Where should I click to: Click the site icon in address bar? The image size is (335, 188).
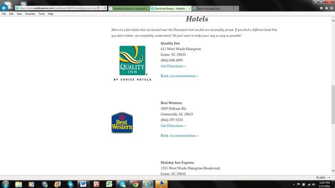tap(18, 8)
